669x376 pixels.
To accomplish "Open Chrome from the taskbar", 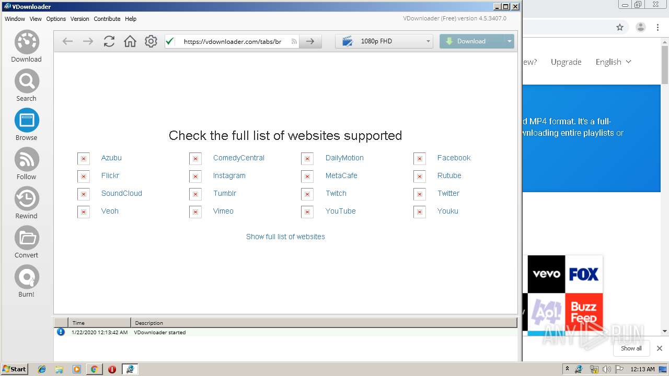I will click(x=94, y=369).
